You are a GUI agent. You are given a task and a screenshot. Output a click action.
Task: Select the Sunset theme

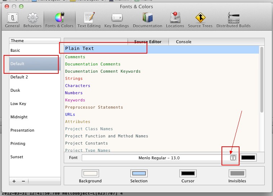tap(35, 157)
